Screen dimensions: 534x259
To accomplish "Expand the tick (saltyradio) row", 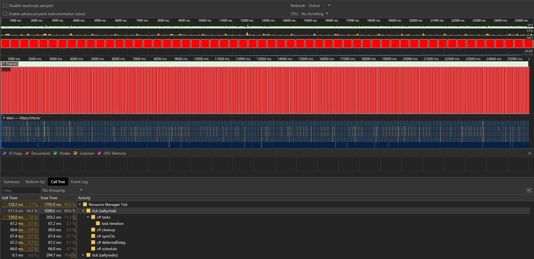I will [x=83, y=255].
